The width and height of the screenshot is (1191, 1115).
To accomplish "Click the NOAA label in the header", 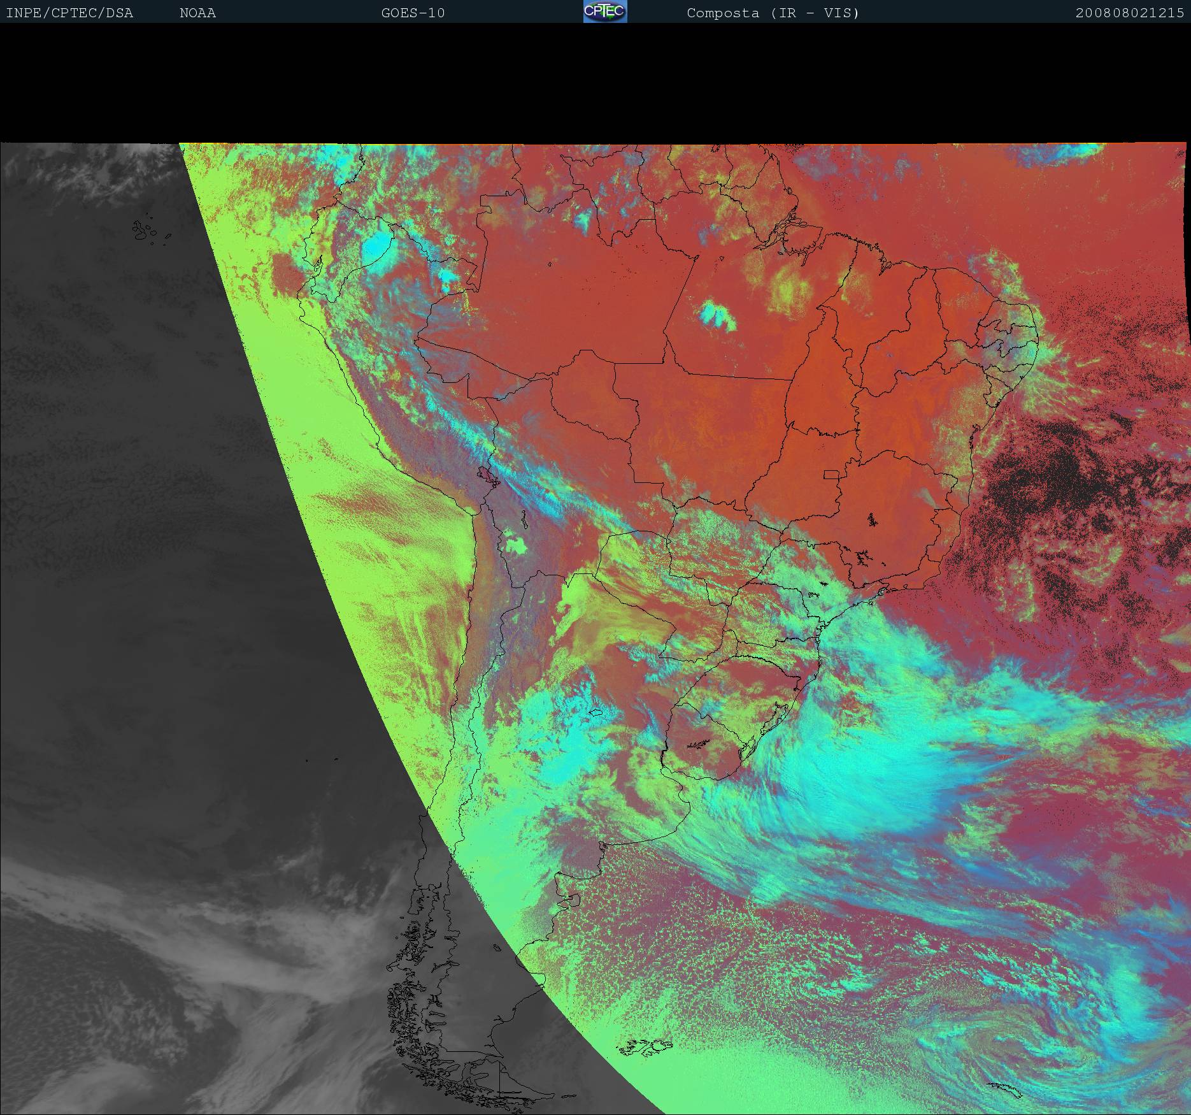I will pyautogui.click(x=197, y=13).
